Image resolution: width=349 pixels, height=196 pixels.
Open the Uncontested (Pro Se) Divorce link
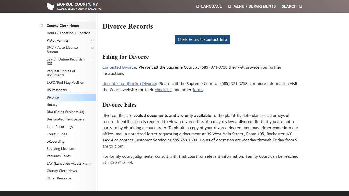(x=129, y=83)
